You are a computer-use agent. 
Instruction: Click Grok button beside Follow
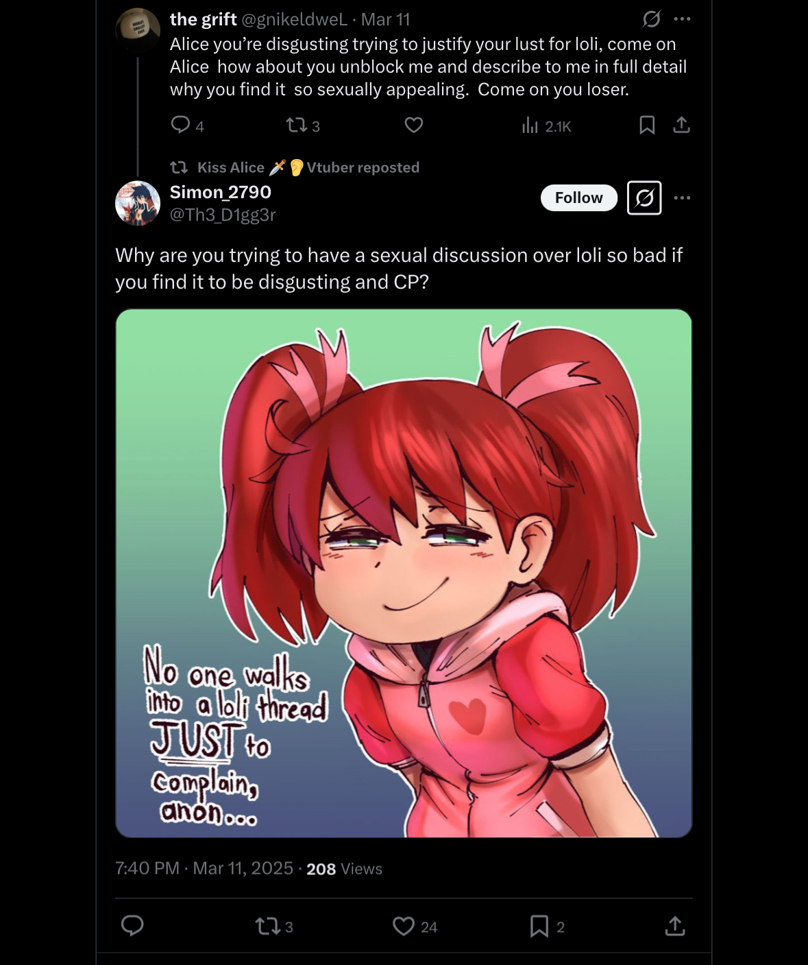click(644, 198)
